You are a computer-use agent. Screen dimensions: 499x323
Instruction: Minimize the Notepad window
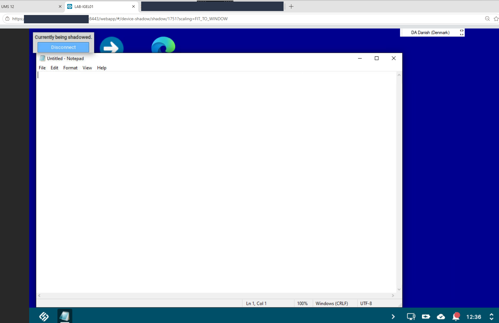(x=360, y=58)
